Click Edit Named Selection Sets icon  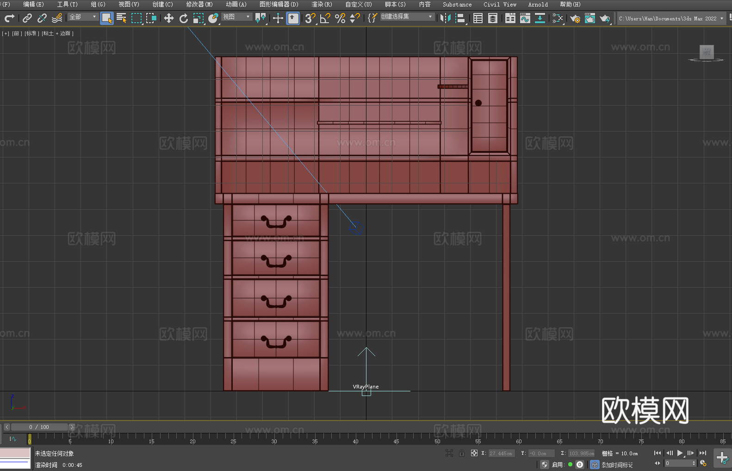pyautogui.click(x=372, y=18)
